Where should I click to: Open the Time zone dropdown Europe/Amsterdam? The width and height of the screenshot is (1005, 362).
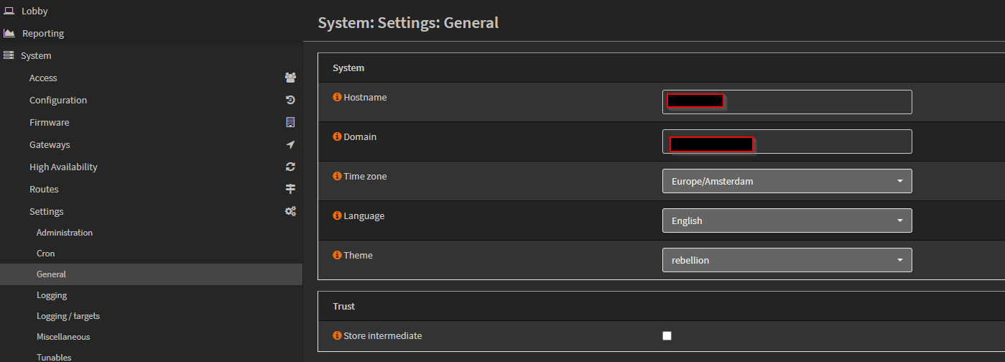pyautogui.click(x=787, y=181)
